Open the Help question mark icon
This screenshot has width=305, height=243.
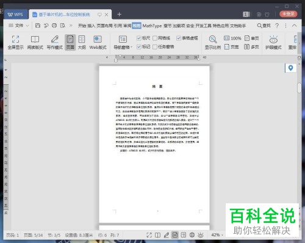[277, 26]
